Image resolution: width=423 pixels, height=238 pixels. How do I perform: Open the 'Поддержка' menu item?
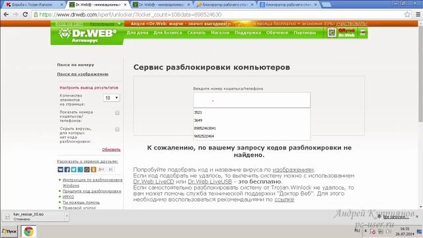[248, 32]
